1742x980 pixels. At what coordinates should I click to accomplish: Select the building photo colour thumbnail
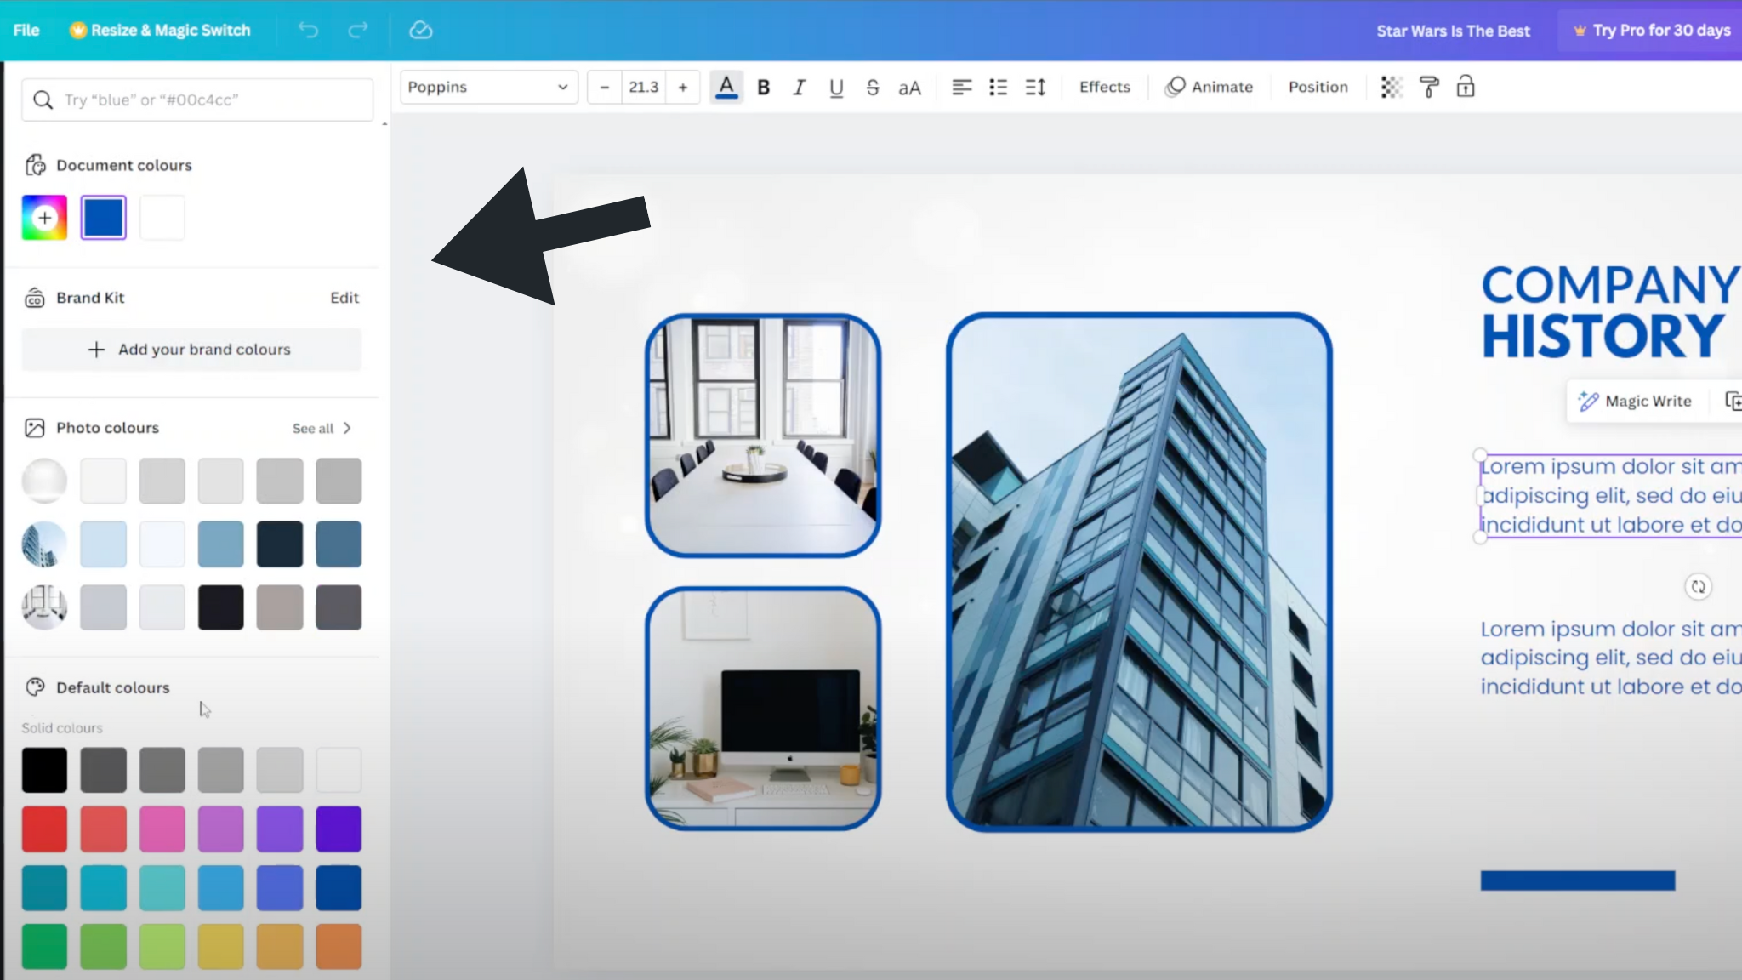tap(44, 544)
